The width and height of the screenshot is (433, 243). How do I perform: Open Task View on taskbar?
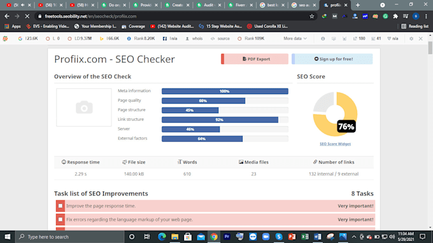[x=147, y=237]
